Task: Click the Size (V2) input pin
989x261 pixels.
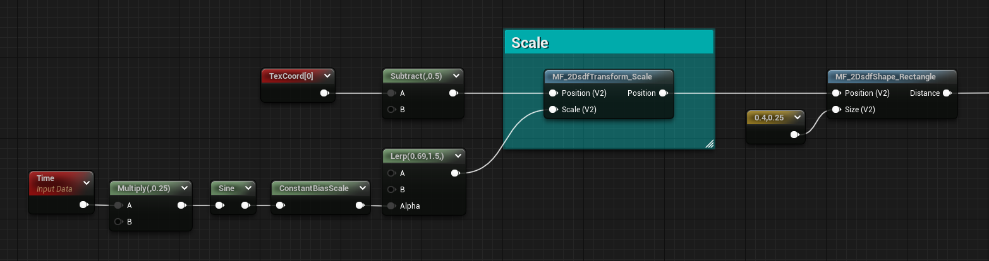Action: 837,109
